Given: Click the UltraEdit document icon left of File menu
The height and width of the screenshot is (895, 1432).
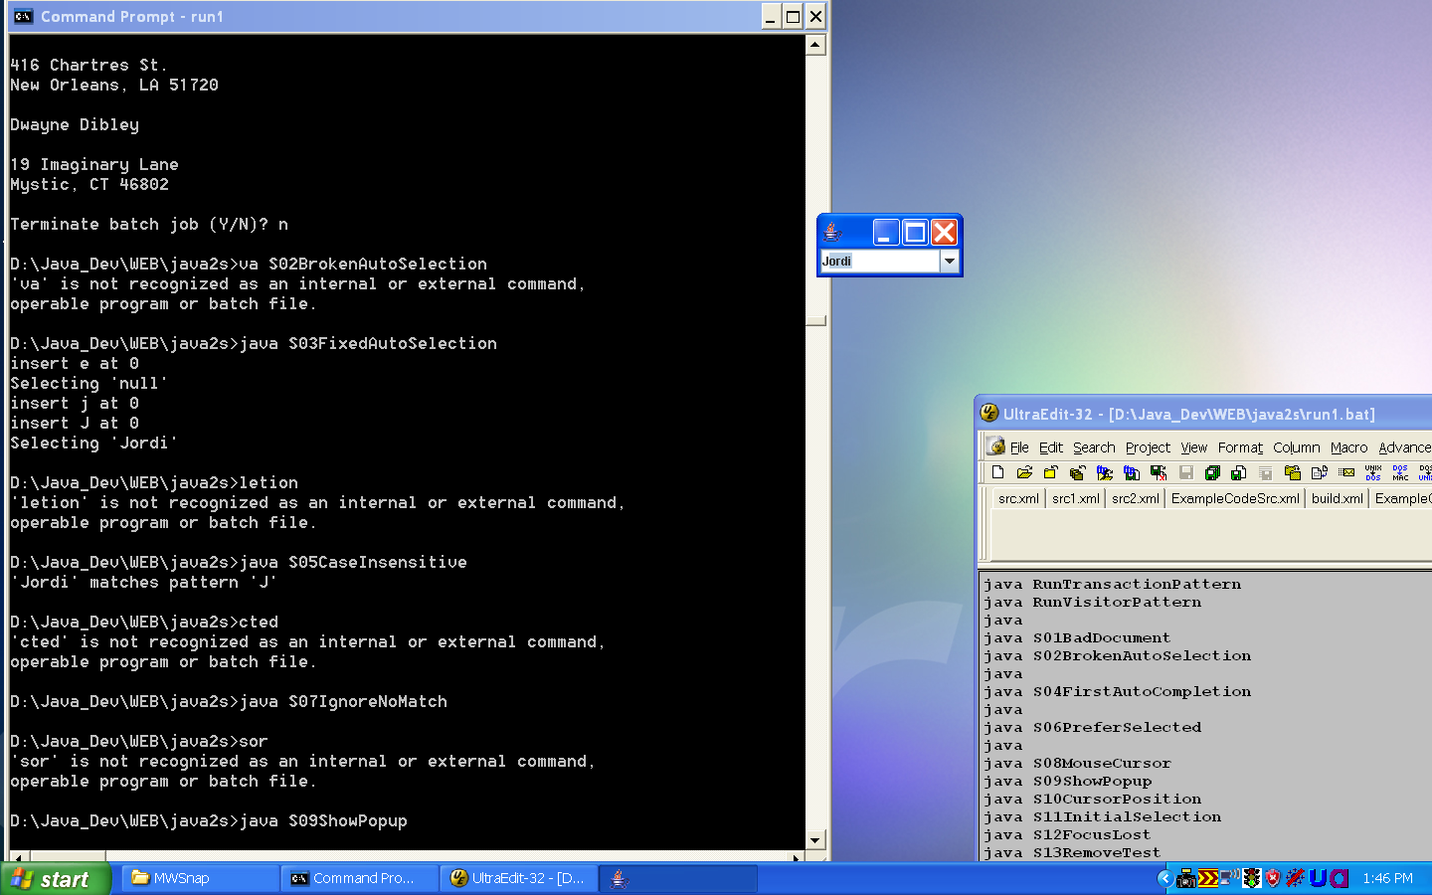Looking at the screenshot, I should pyautogui.click(x=996, y=447).
